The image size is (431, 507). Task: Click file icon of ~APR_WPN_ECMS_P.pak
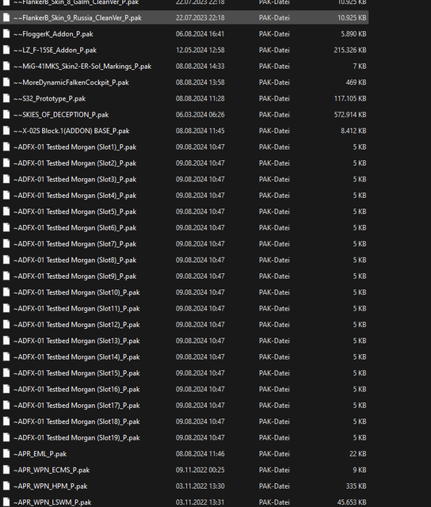click(x=6, y=470)
